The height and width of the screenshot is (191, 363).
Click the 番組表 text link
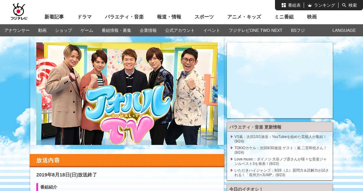click(x=294, y=5)
